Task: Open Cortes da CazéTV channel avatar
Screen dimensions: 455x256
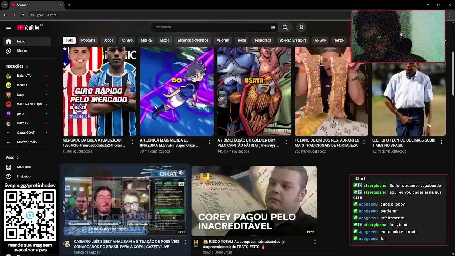Action: 67,244
